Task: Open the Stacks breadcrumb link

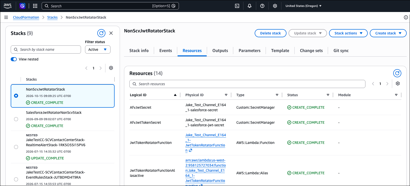Action: click(52, 17)
